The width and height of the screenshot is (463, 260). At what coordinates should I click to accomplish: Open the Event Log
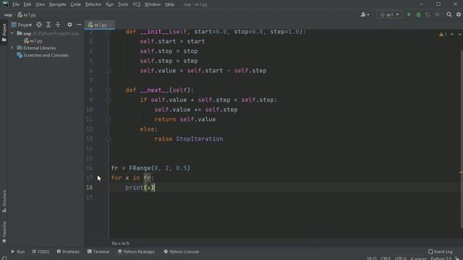tap(441, 251)
